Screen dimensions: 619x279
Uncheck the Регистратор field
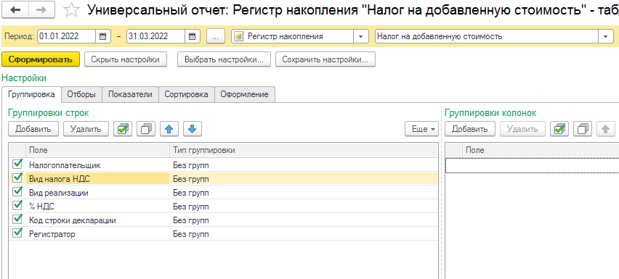click(17, 233)
